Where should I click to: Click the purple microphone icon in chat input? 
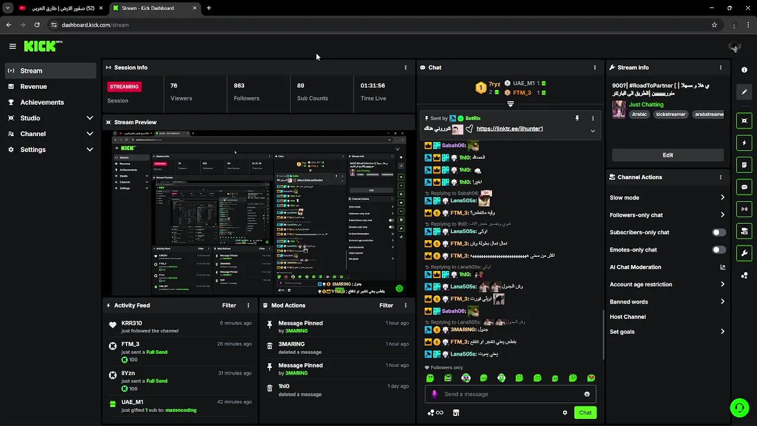[x=435, y=394]
